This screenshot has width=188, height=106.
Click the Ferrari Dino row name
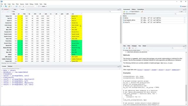[9, 41]
